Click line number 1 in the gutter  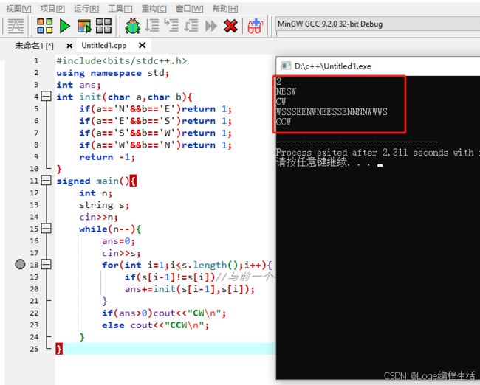pos(36,60)
